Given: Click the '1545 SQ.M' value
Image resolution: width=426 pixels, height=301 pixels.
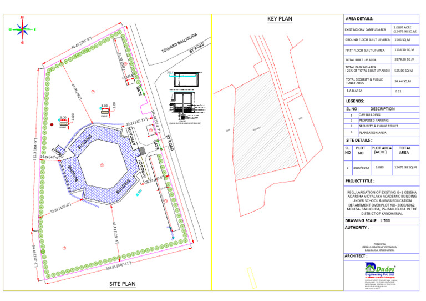Looking at the screenshot, I should pyautogui.click(x=402, y=39).
